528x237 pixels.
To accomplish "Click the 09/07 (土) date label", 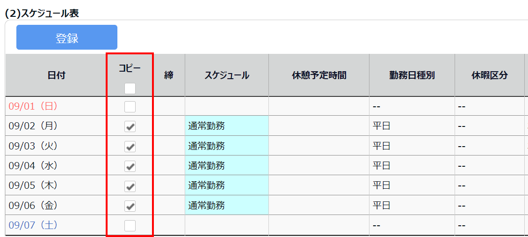I will point(33,225).
